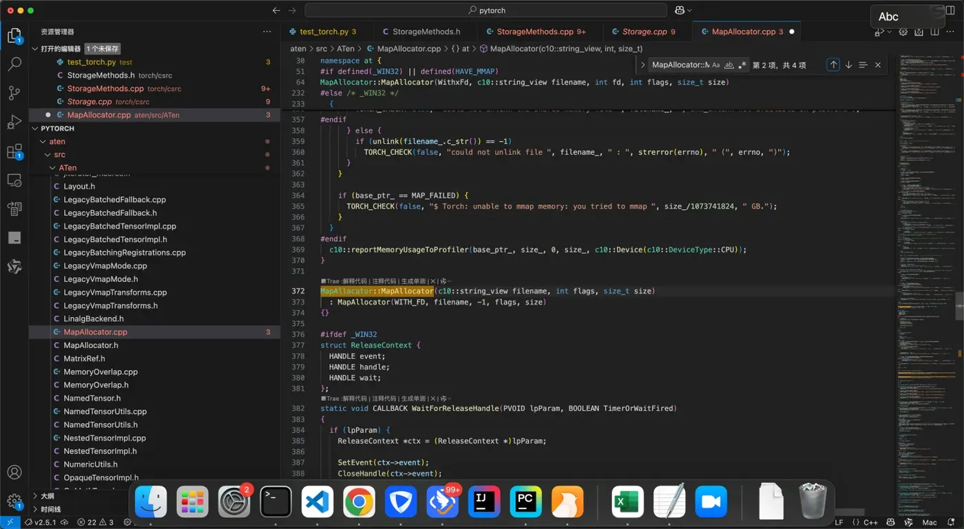
Task: Click the 1个未保存 unsaved badge
Action: tap(103, 49)
